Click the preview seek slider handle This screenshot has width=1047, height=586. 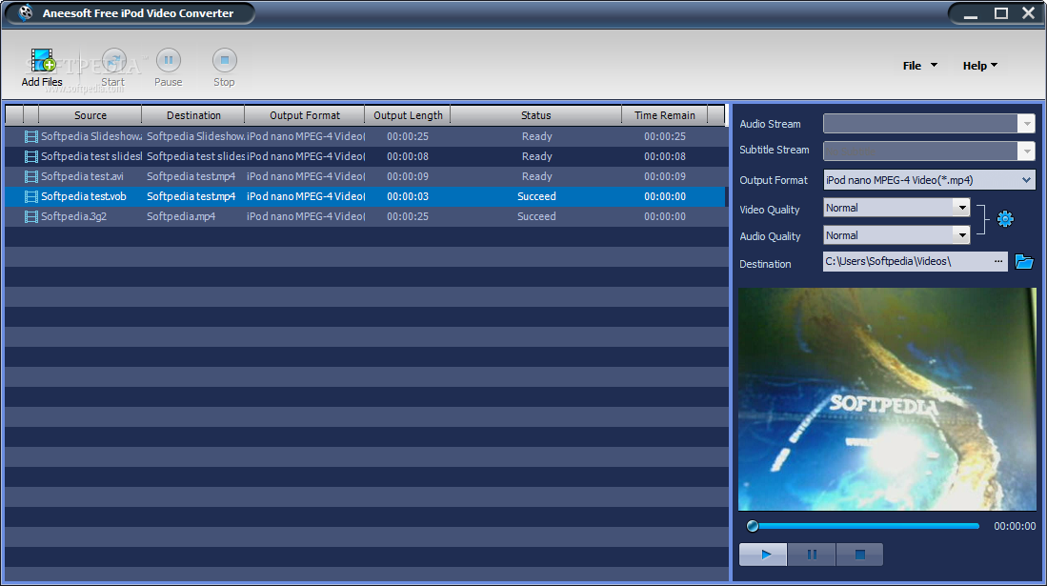click(753, 526)
